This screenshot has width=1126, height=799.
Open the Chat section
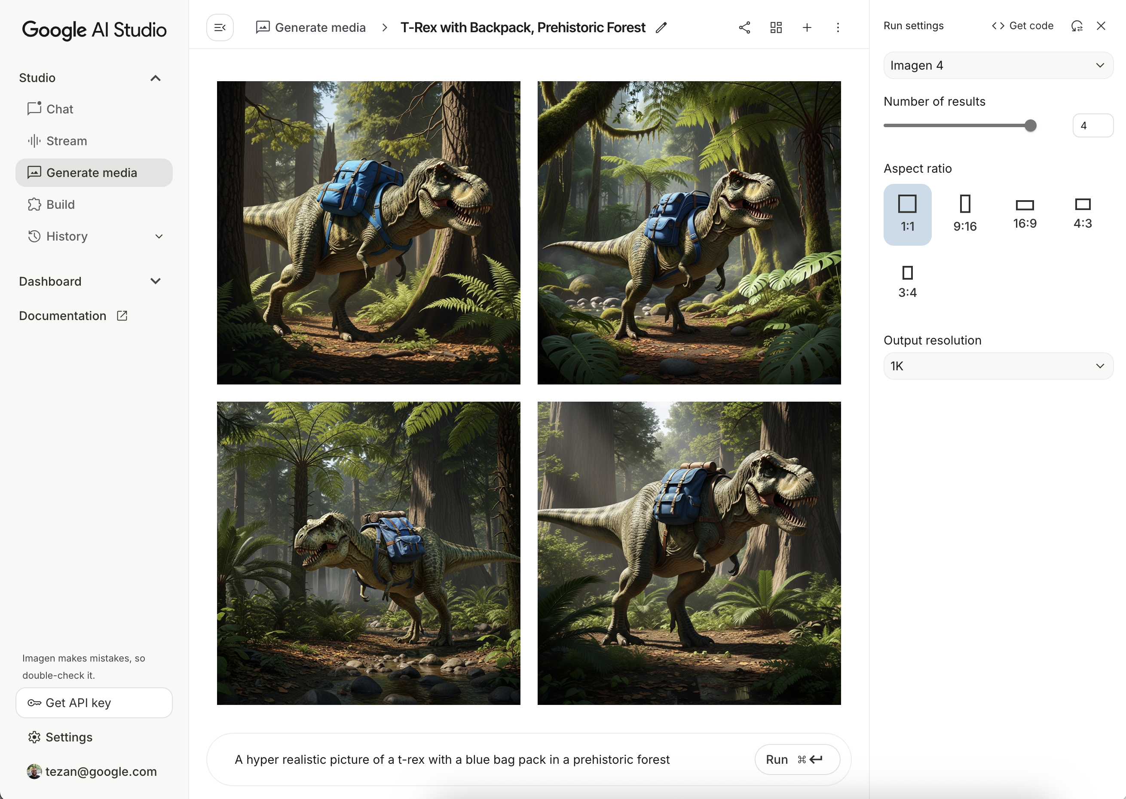pos(59,109)
